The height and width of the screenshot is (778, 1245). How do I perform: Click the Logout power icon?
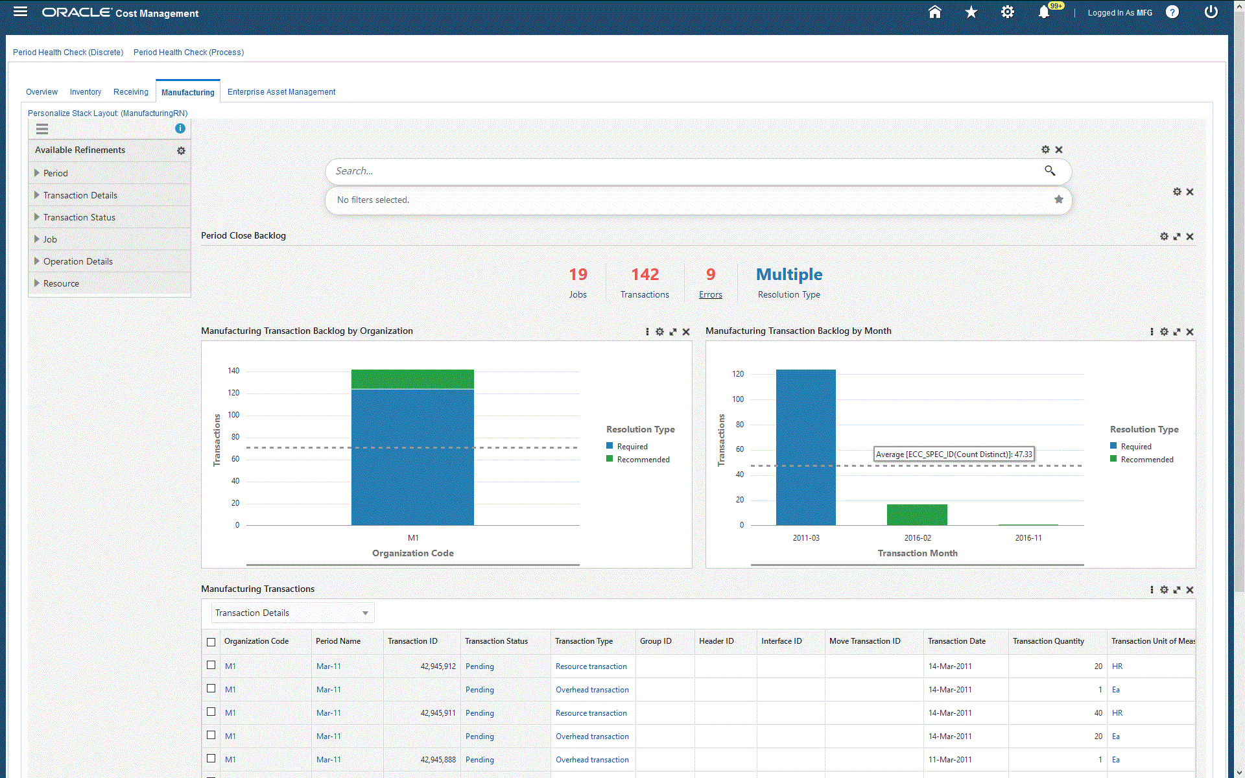pyautogui.click(x=1211, y=12)
